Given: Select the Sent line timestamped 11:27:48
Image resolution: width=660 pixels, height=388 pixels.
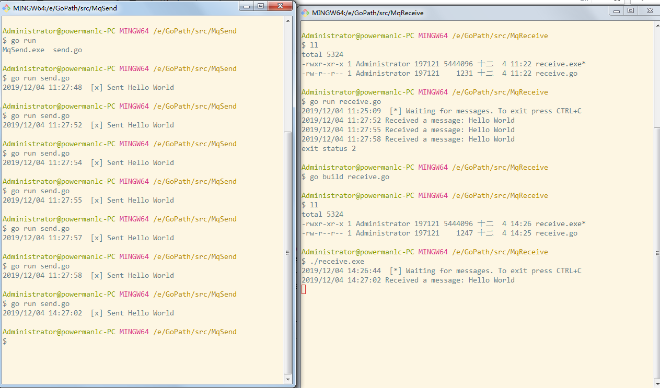Looking at the screenshot, I should (88, 87).
